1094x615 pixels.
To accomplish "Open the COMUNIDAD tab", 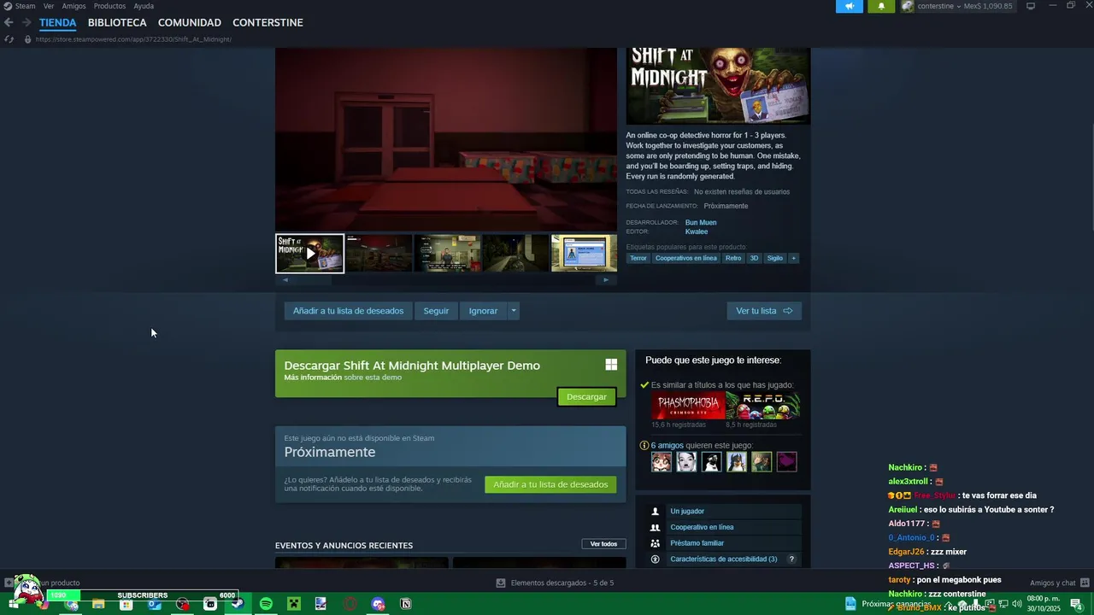I will (190, 23).
